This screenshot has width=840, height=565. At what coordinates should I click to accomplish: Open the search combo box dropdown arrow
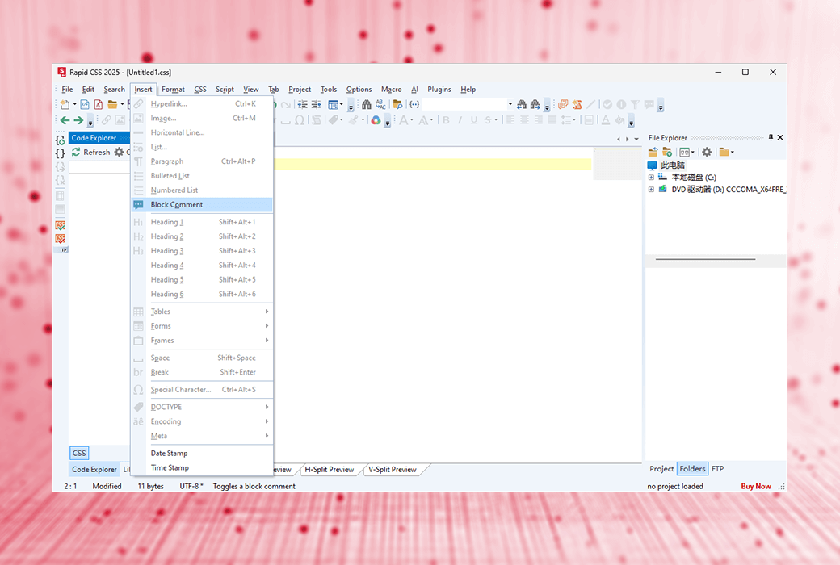click(x=510, y=104)
